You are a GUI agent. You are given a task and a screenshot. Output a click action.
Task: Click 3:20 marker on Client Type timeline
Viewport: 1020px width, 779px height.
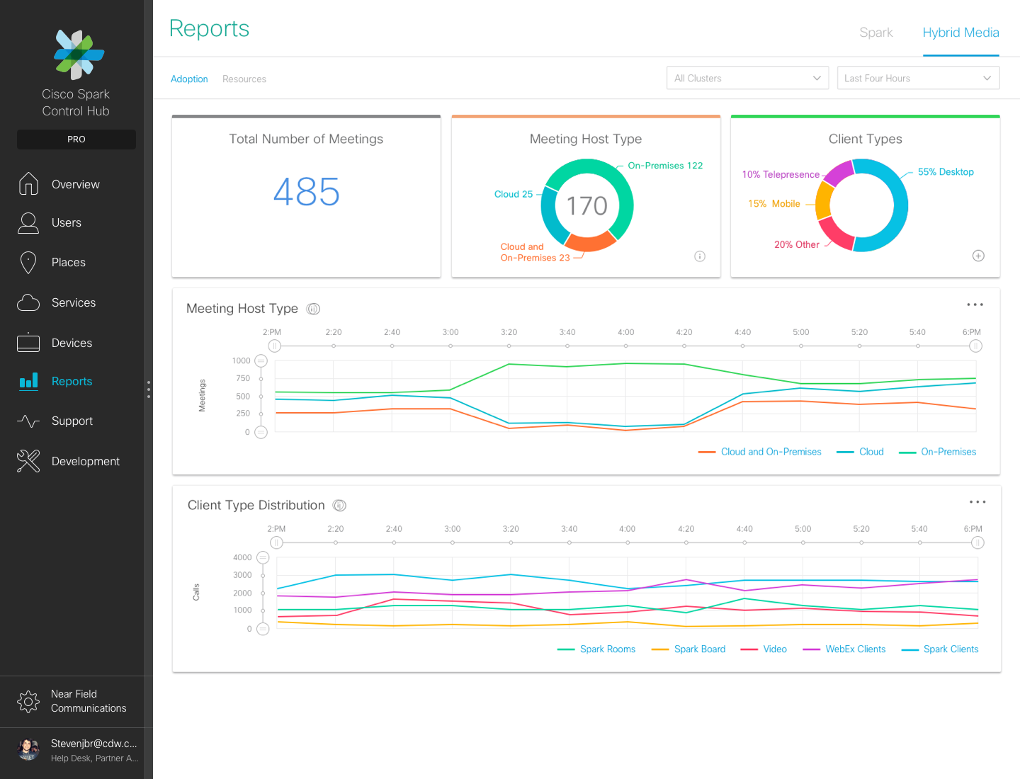[x=511, y=543]
